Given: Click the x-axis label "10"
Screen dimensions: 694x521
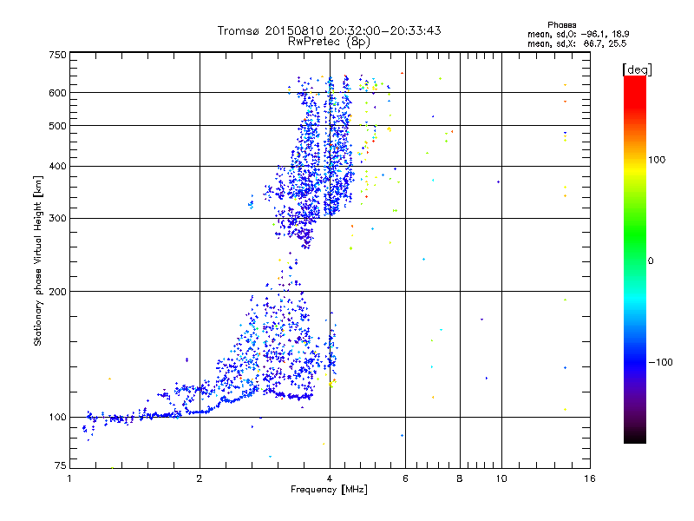Looking at the screenshot, I should tap(501, 478).
